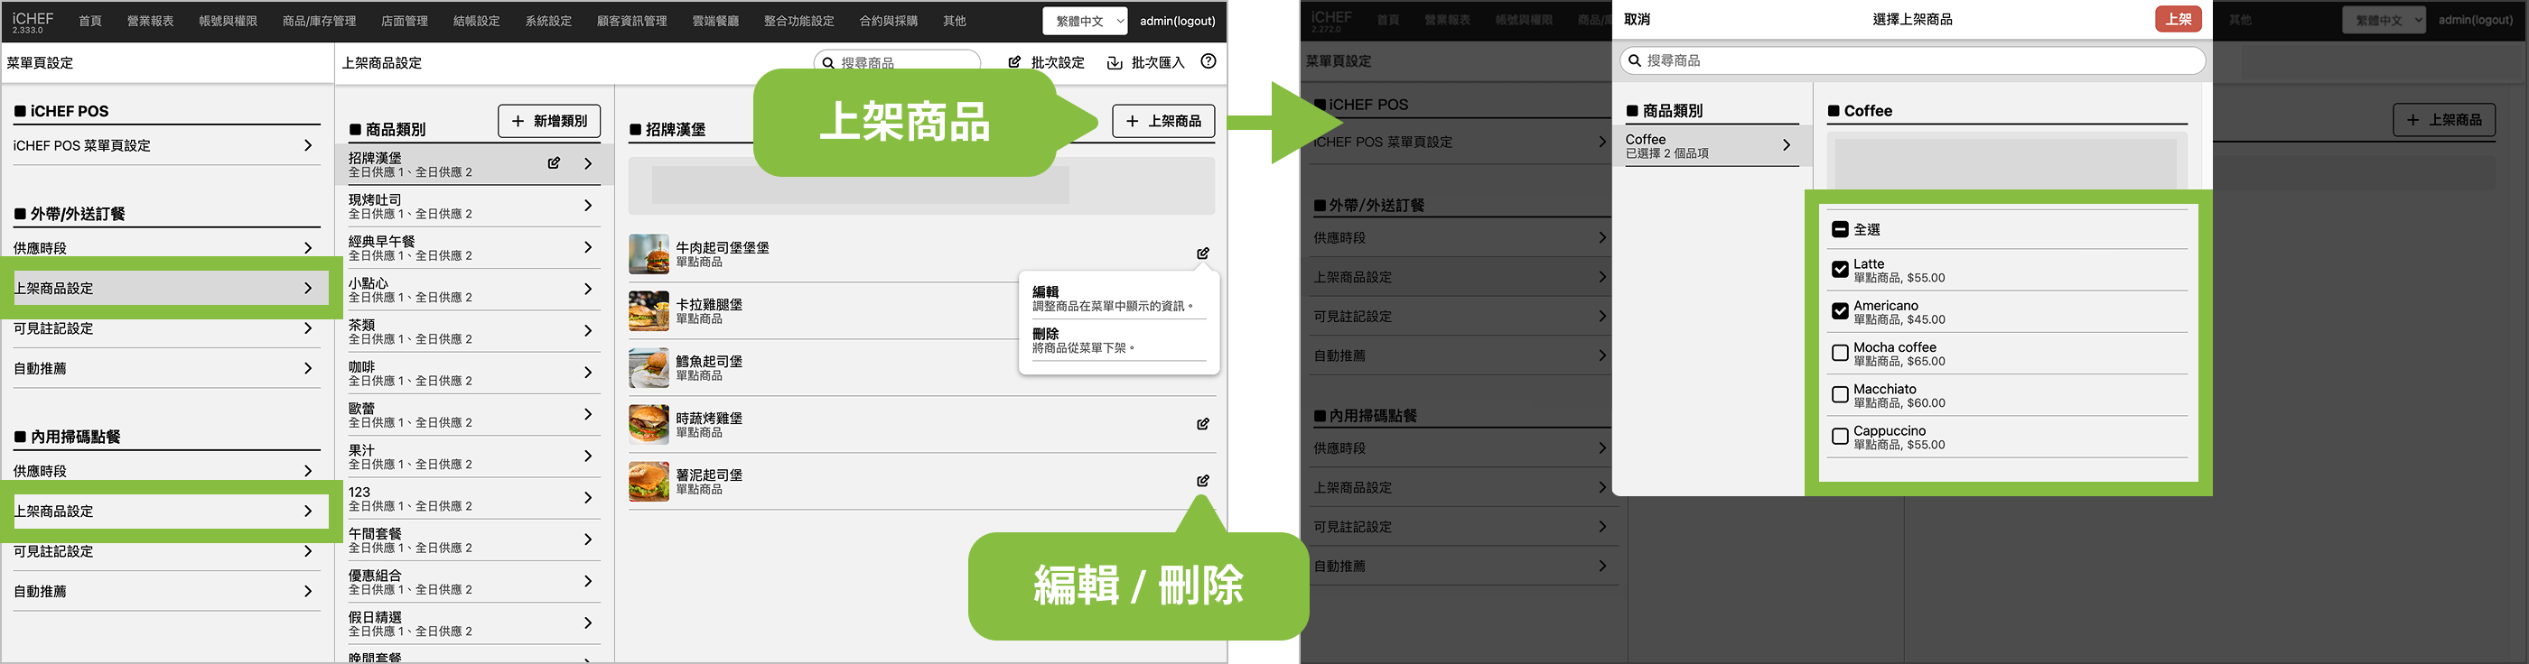Viewport: 2529px width, 664px height.
Task: Click the red 上架 confirm button
Action: click(2178, 20)
